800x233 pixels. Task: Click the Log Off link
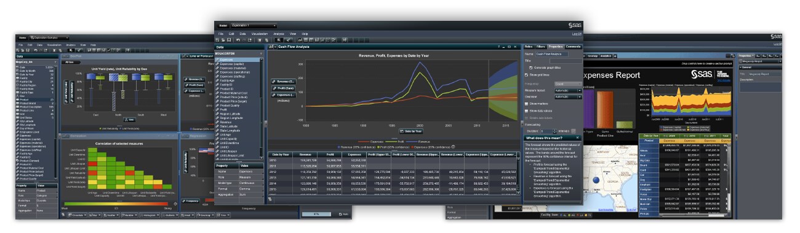[576, 34]
